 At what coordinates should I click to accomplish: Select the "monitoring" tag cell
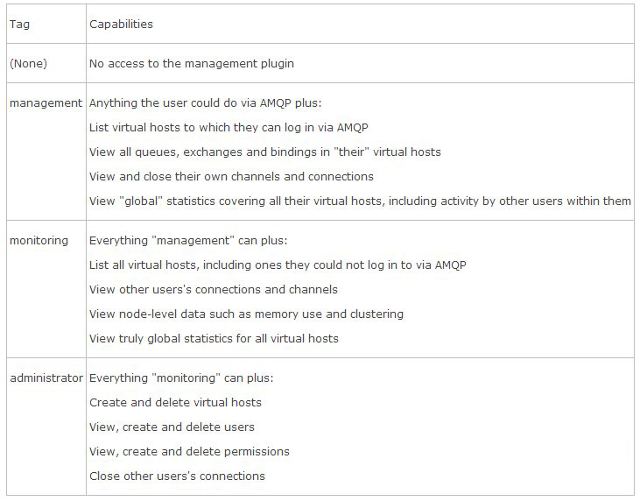[x=39, y=241]
